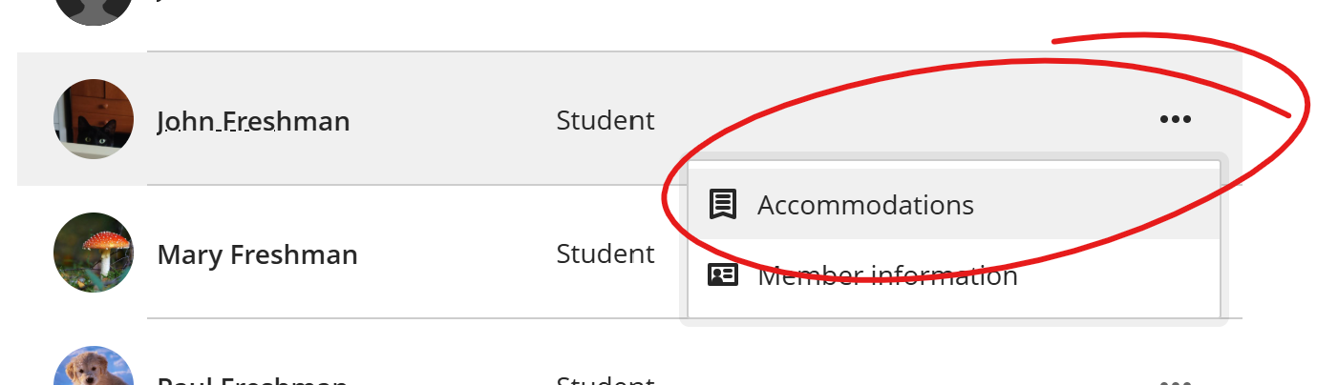This screenshot has width=1317, height=385.
Task: Open John Freshman's three-dot options menu
Action: tap(1175, 119)
